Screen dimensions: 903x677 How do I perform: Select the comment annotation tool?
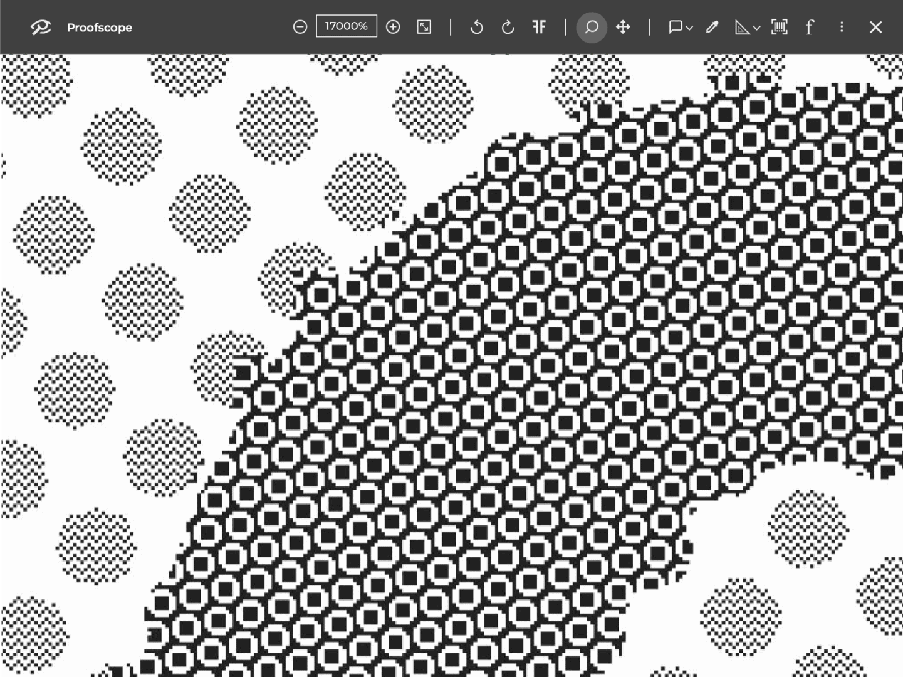[675, 27]
